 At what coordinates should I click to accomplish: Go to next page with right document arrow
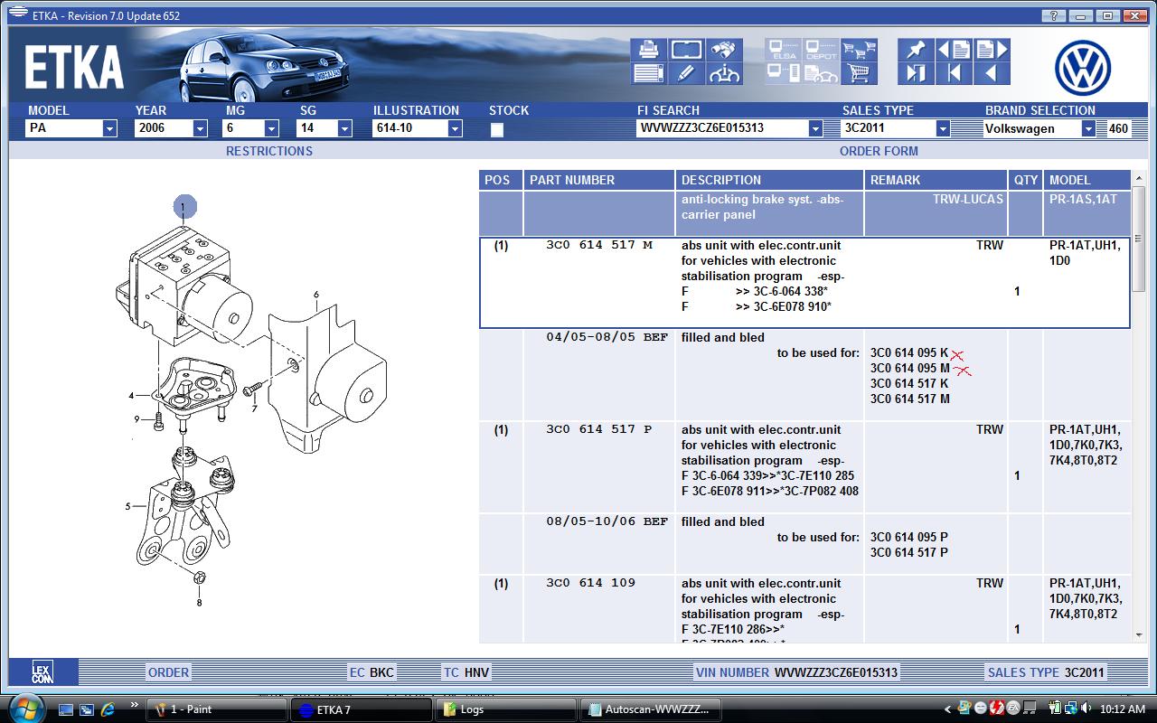(x=992, y=50)
